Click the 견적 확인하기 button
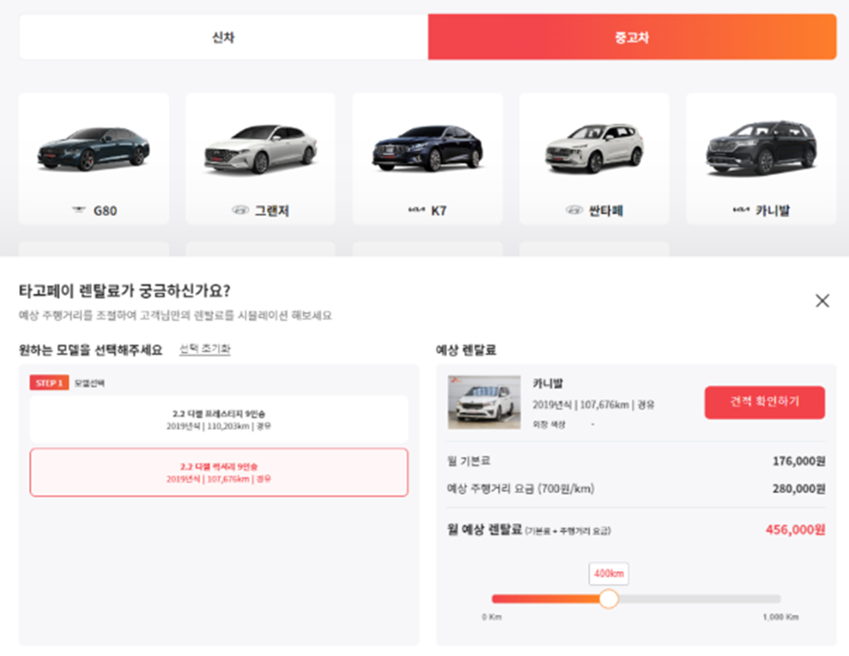The image size is (849, 656). click(x=764, y=402)
